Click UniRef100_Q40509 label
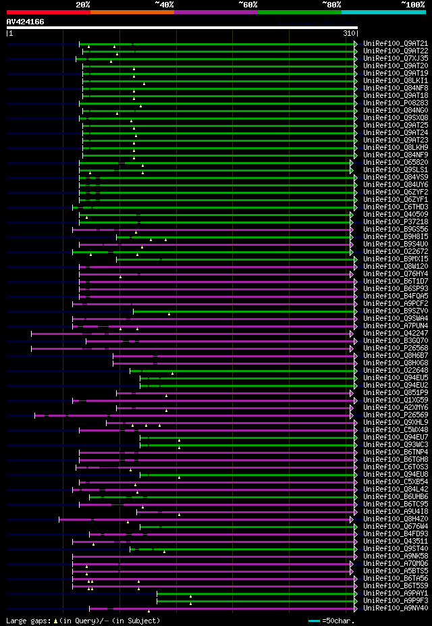 click(x=396, y=215)
